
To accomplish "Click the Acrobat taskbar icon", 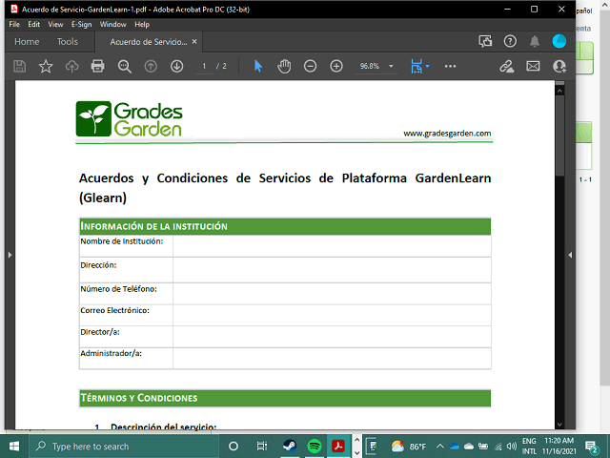I will 338,447.
